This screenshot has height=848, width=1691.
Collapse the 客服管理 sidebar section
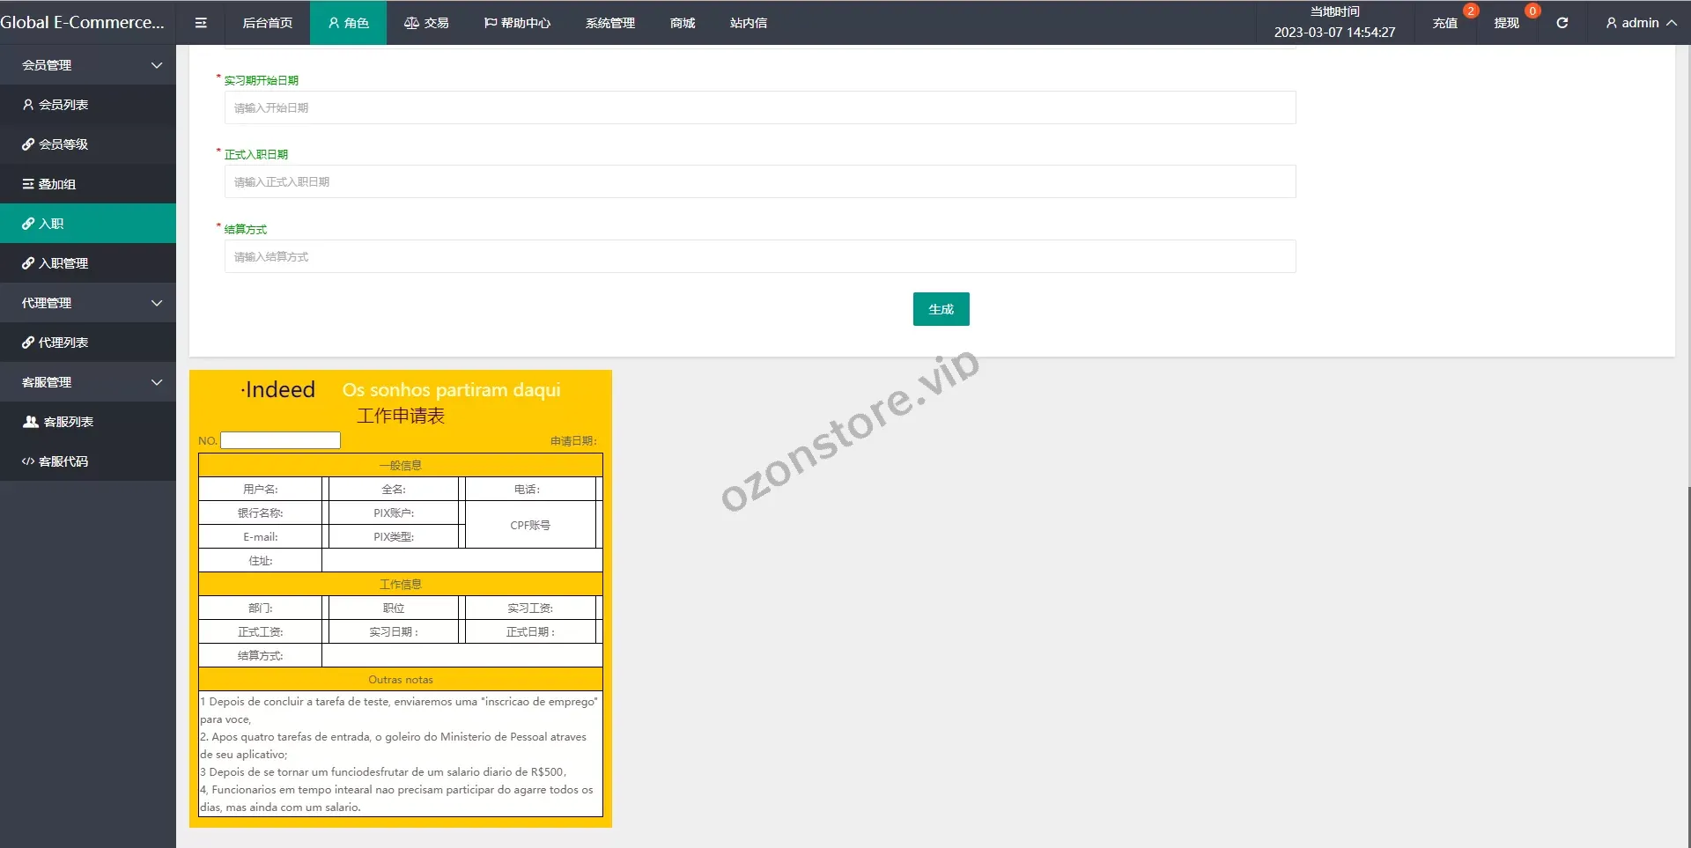tap(88, 382)
